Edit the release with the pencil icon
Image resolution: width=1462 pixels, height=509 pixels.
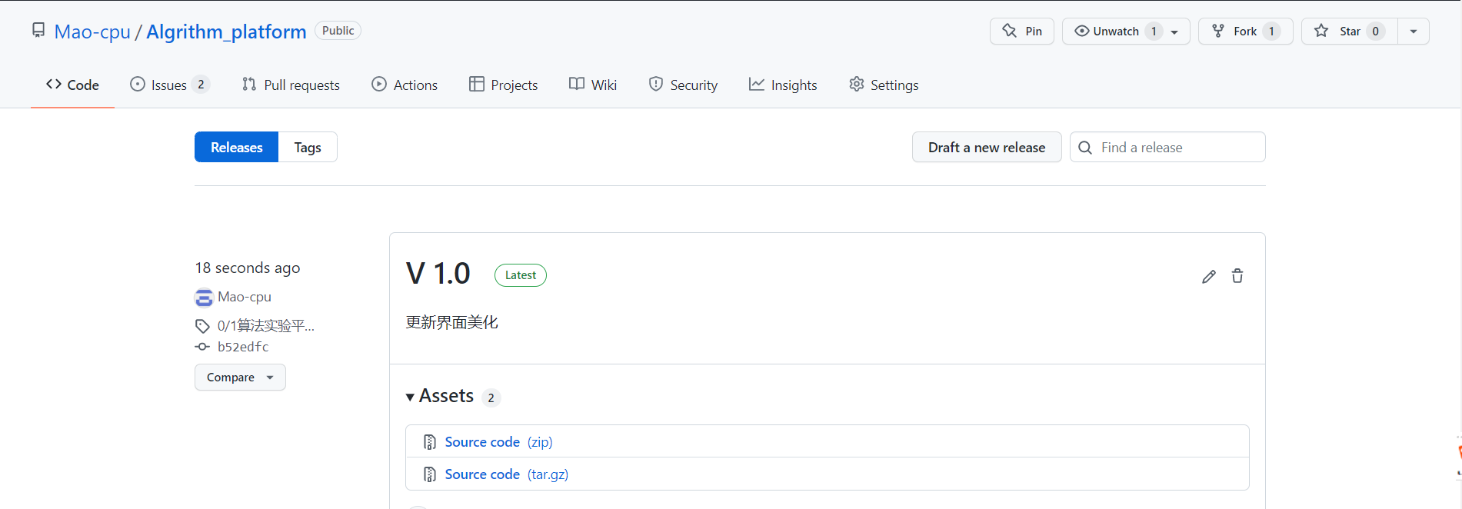click(1209, 276)
